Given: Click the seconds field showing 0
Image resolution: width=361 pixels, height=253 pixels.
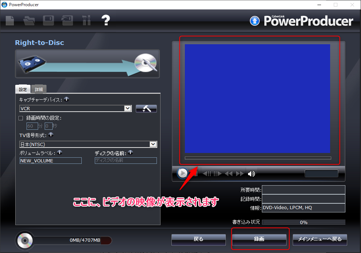Looking at the screenshot, I should (48, 126).
